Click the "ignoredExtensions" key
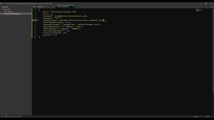This screenshot has width=214, height=120. [52, 27]
